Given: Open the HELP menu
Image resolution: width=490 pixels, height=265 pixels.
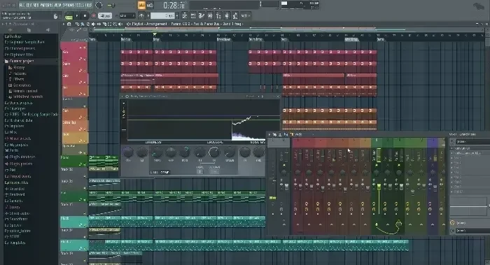Looking at the screenshot, I should pyautogui.click(x=89, y=6).
